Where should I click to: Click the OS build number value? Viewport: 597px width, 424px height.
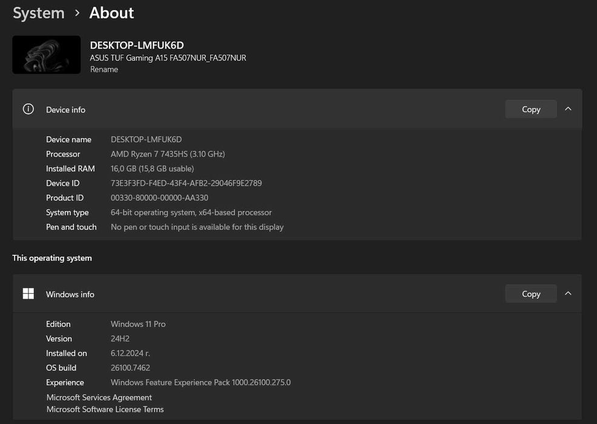130,368
